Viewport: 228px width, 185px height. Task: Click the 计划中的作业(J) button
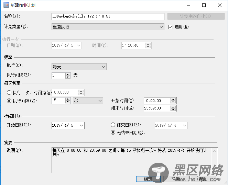(196, 16)
